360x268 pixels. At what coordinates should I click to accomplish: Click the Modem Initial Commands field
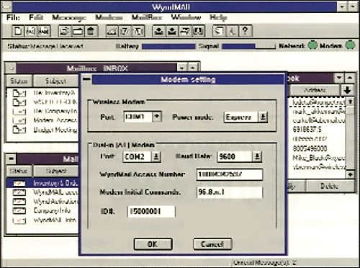click(230, 192)
